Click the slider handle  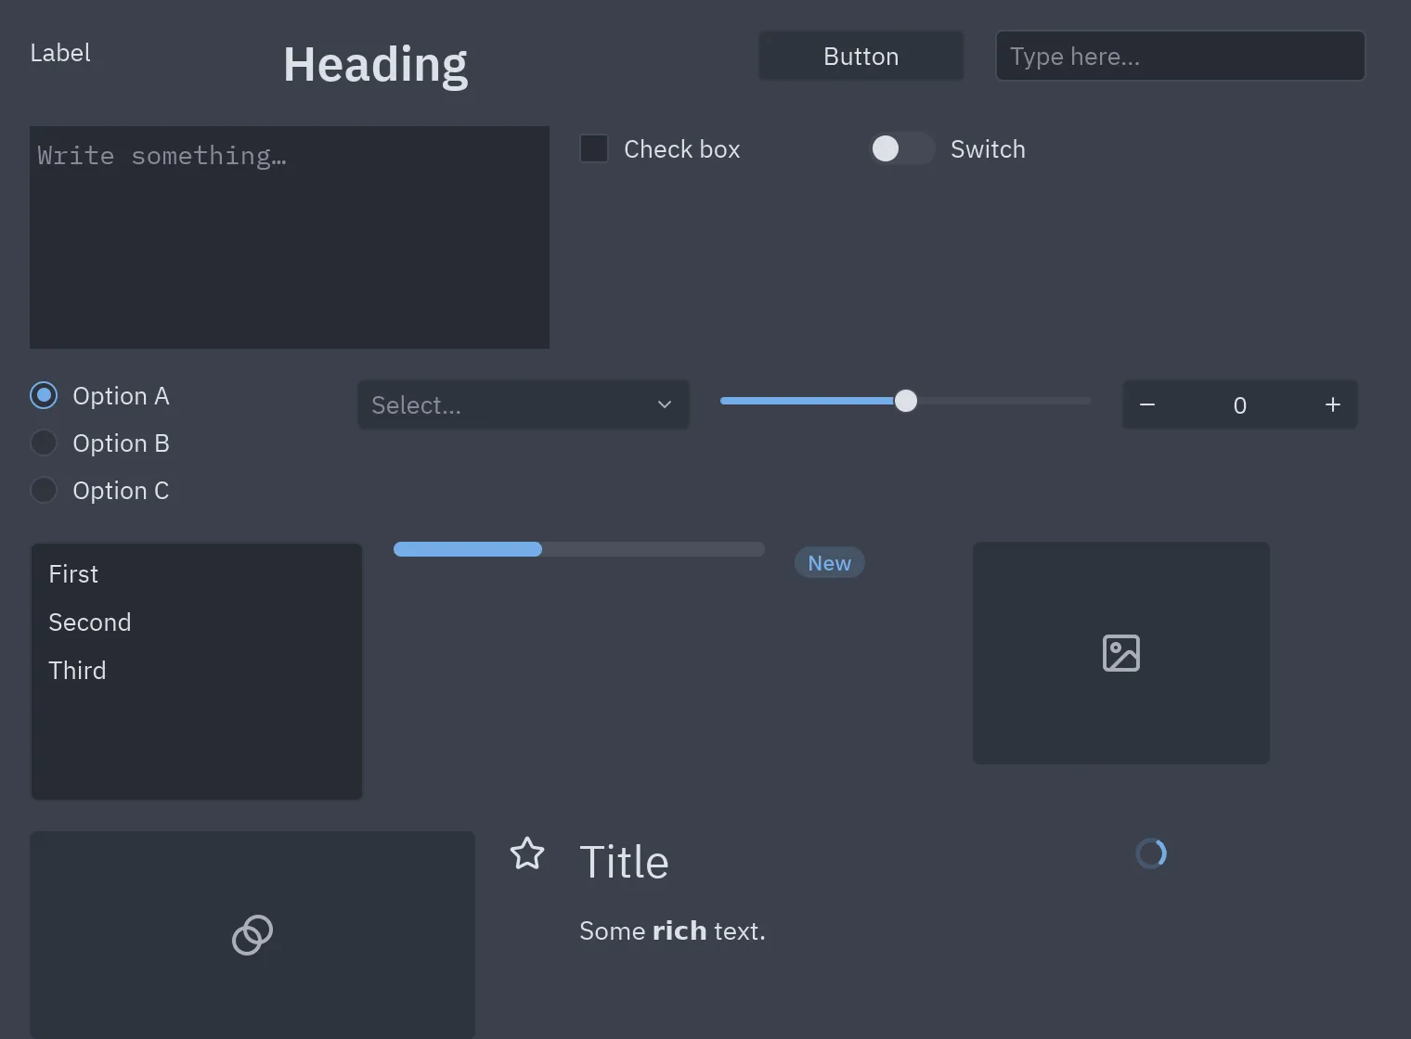[906, 401]
